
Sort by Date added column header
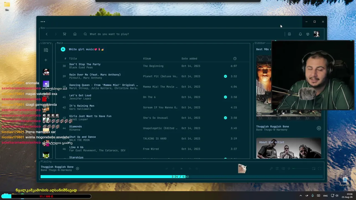[189, 59]
